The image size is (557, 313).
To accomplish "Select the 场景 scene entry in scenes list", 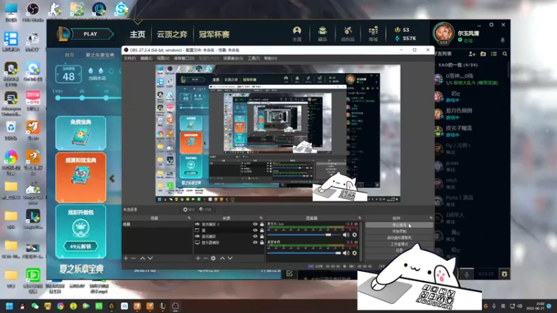I will coord(157,224).
